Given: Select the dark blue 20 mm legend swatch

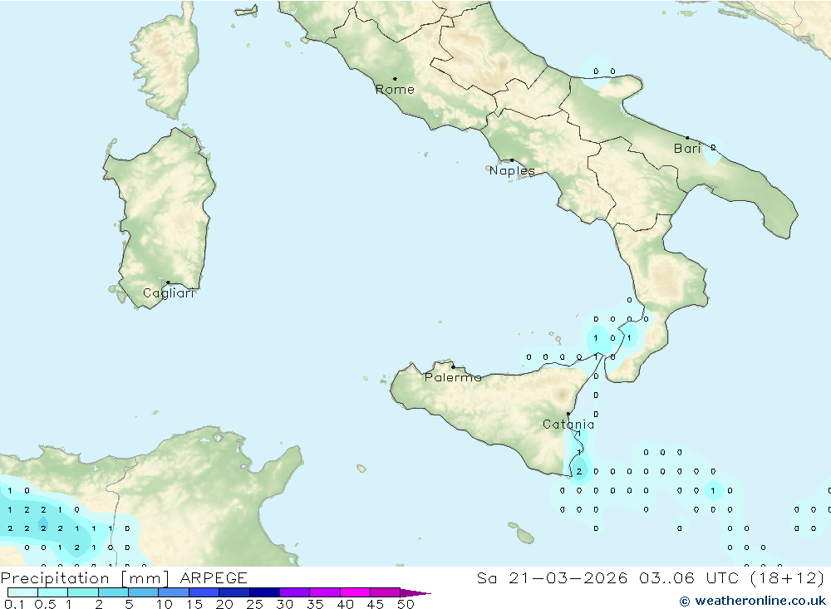Looking at the screenshot, I should click(x=234, y=592).
